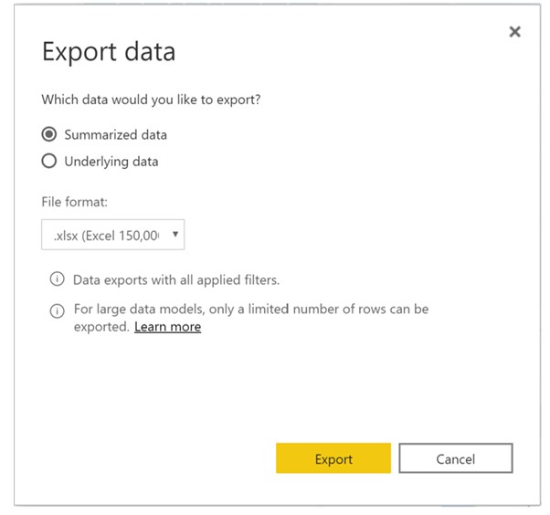Viewport: 550px width, 515px height.
Task: Click the 'File format:' label
Action: click(x=74, y=202)
